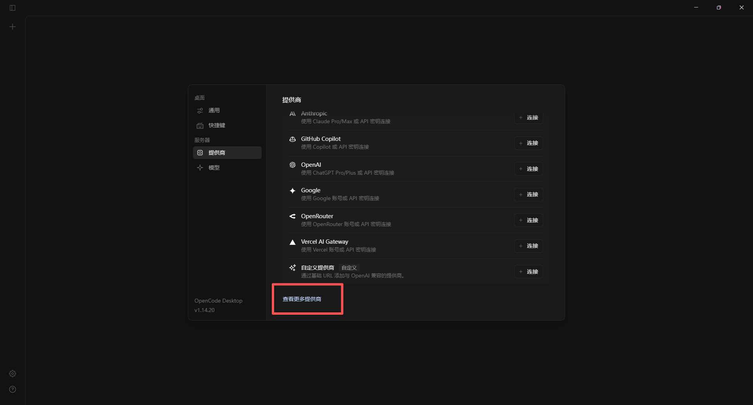753x405 pixels.
Task: Connect the Anthropic provider
Action: (x=528, y=118)
